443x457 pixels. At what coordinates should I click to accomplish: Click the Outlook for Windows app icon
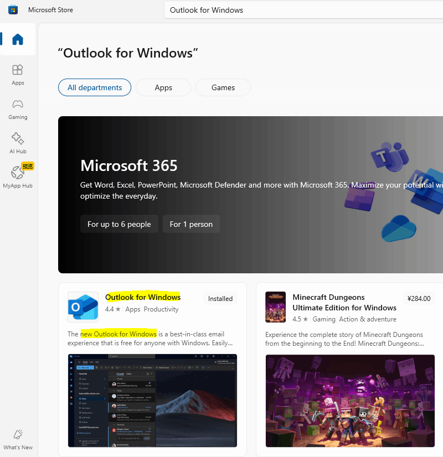pyautogui.click(x=83, y=307)
